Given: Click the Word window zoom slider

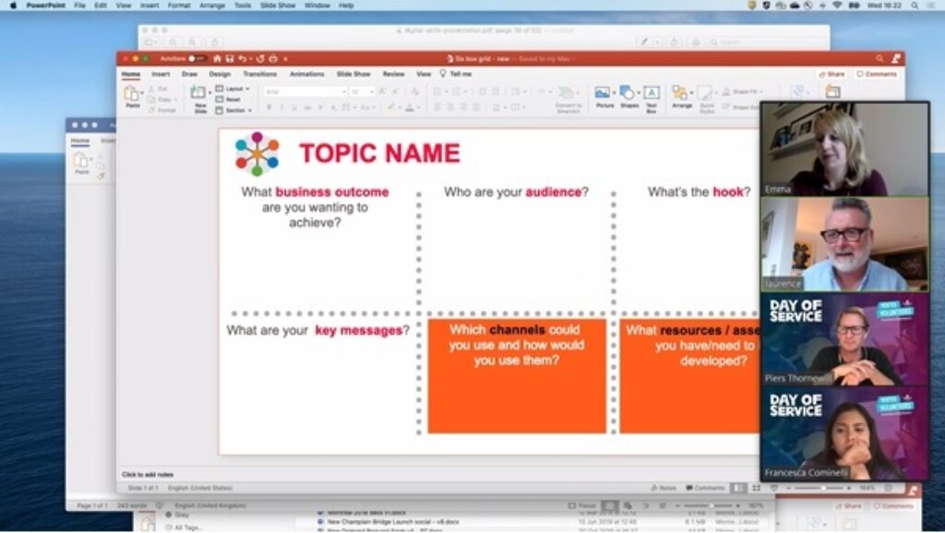Looking at the screenshot, I should pos(712,506).
